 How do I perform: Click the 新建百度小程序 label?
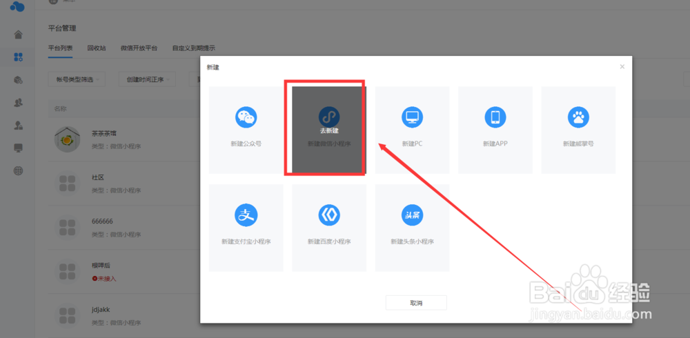(x=329, y=241)
